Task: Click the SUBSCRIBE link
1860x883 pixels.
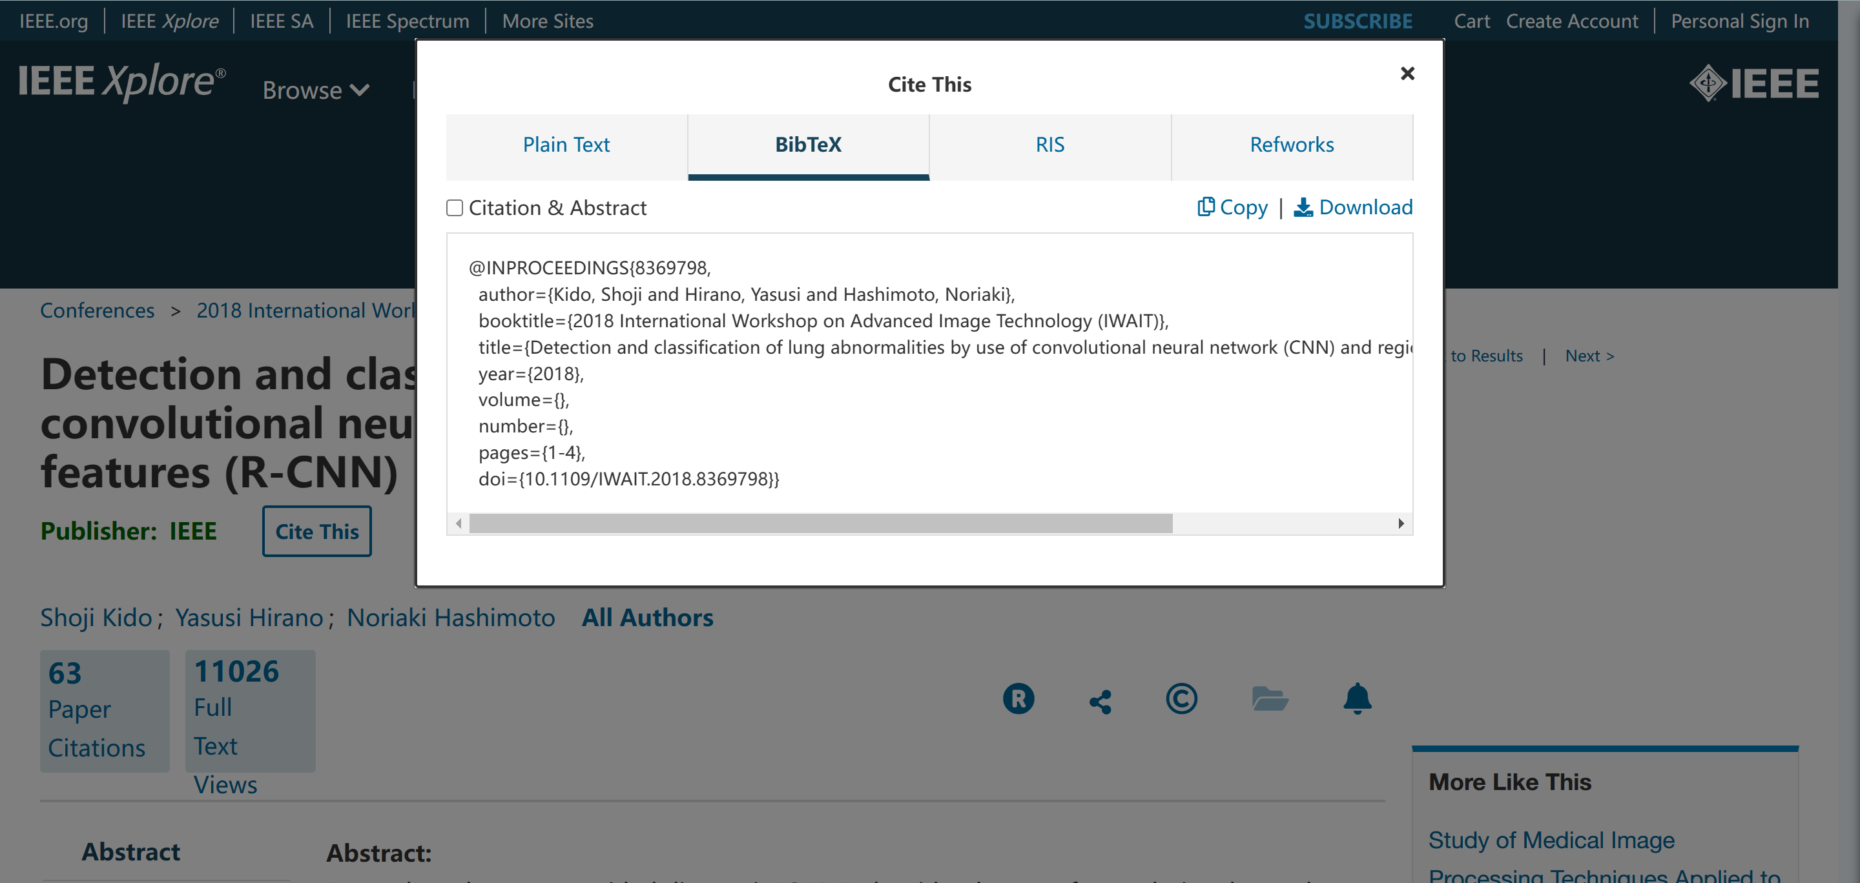Action: pyautogui.click(x=1358, y=21)
